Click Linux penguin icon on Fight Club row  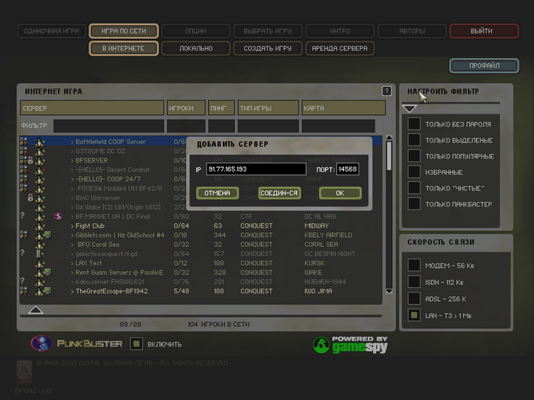[40, 226]
